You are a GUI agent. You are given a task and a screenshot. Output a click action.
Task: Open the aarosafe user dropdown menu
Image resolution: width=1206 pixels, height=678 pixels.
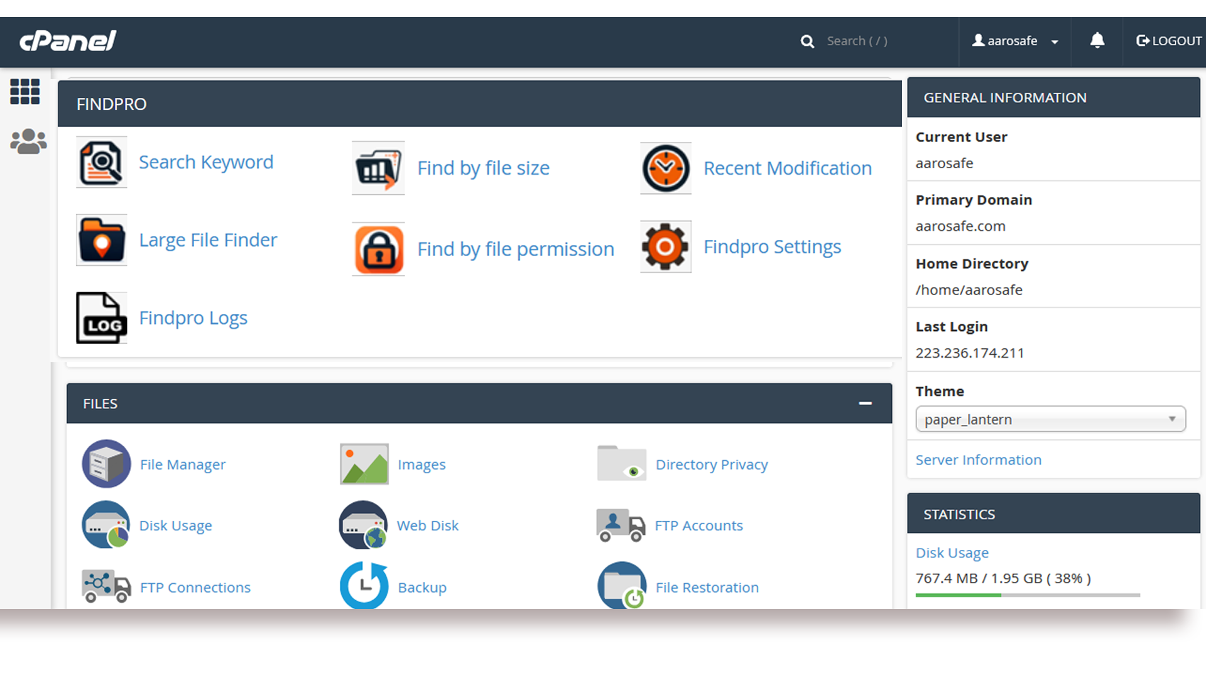1015,41
